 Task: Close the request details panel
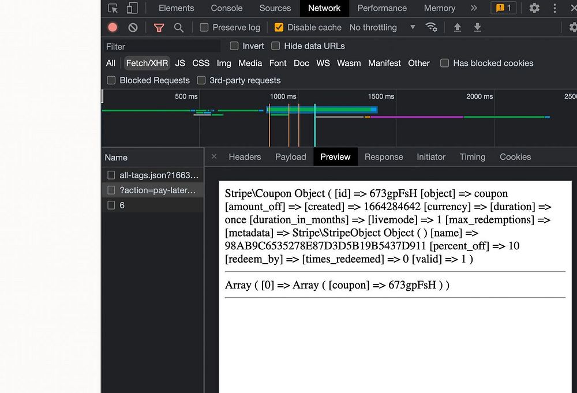coord(214,156)
